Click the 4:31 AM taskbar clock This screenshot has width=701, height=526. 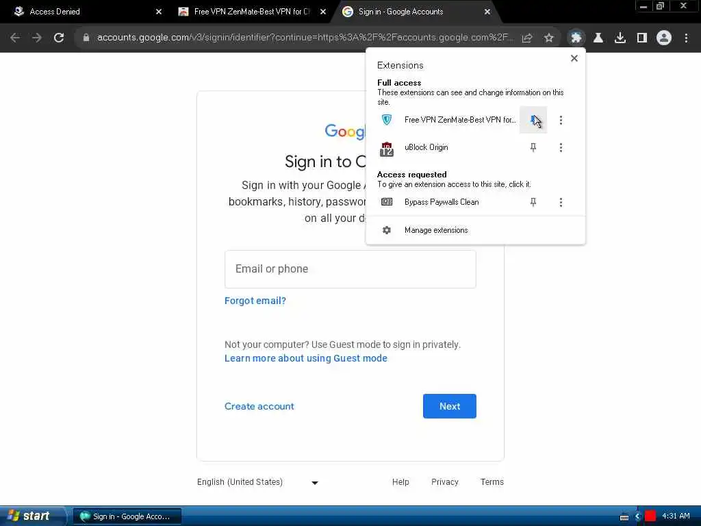coord(676,516)
